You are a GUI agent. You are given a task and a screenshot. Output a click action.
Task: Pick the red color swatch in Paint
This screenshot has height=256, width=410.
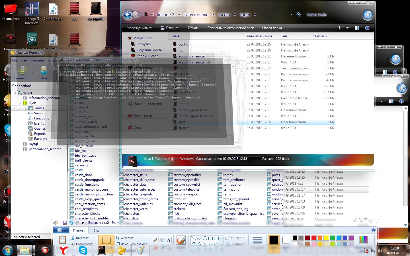pos(313,238)
